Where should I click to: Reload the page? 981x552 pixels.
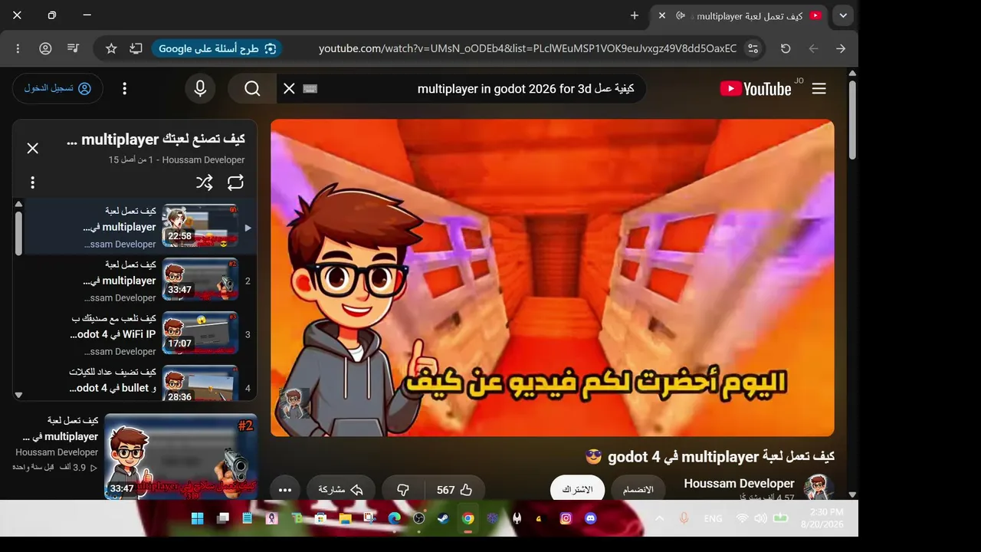tap(786, 48)
